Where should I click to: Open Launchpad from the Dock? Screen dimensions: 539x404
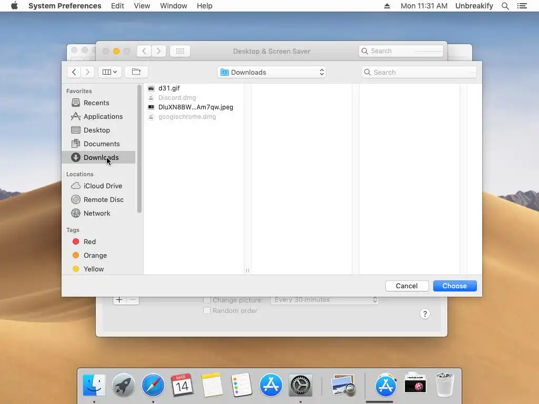[123, 385]
